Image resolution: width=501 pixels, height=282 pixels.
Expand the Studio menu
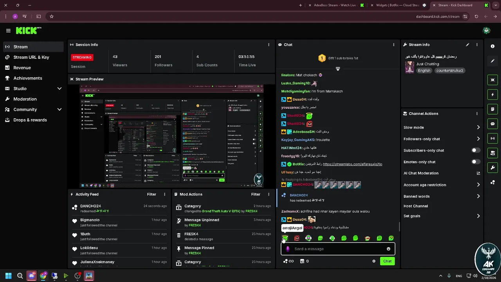coord(33,89)
